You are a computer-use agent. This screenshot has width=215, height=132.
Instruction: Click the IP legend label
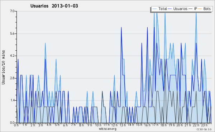[196, 9]
